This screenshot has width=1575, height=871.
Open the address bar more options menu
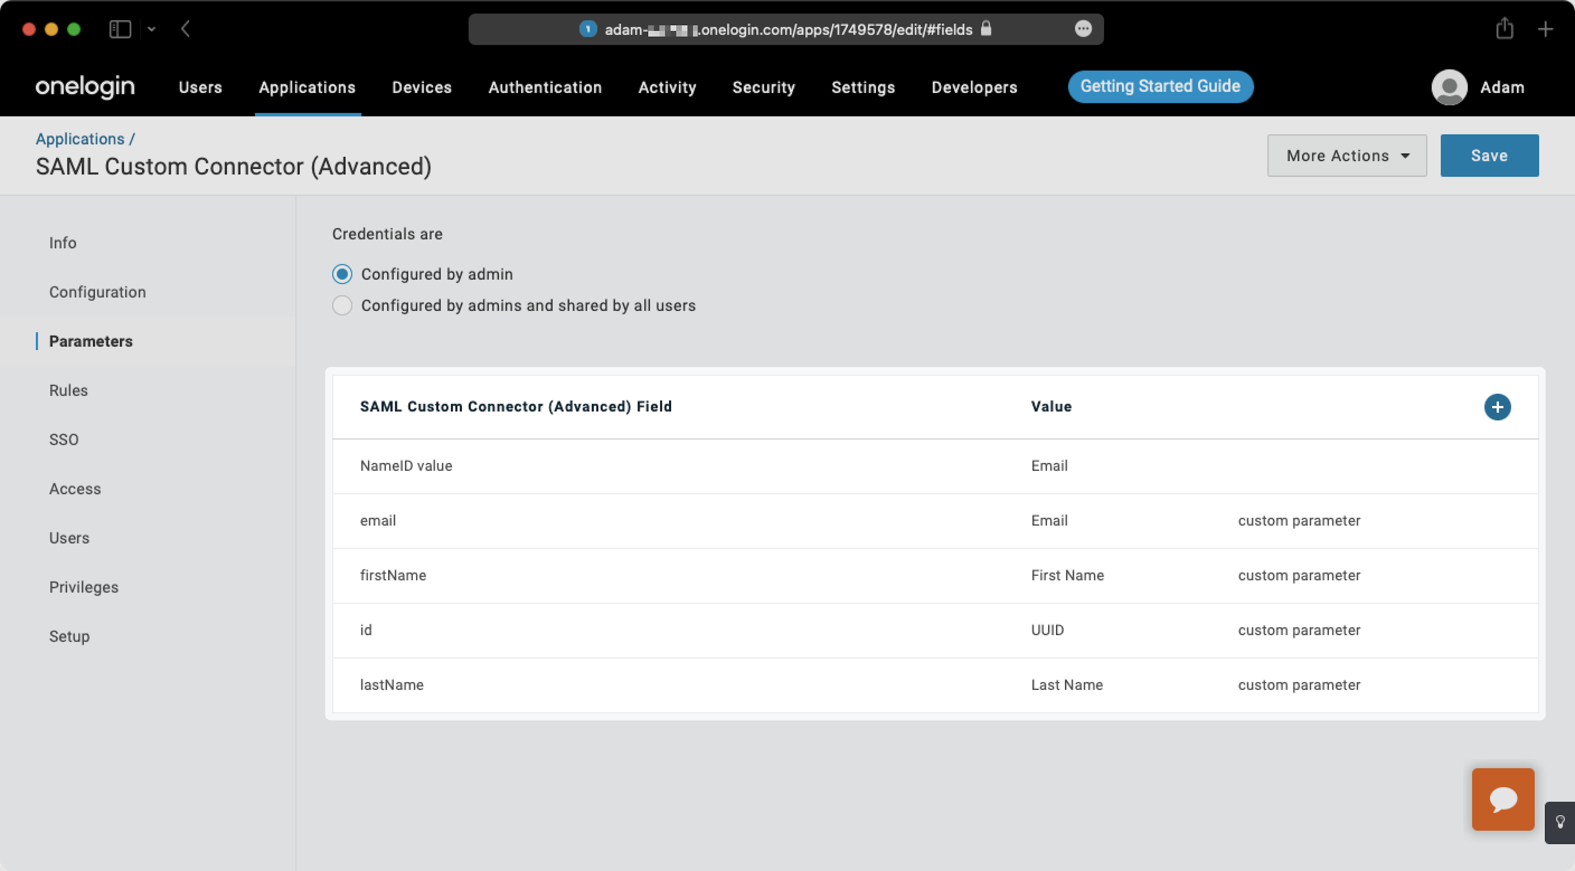coord(1083,29)
